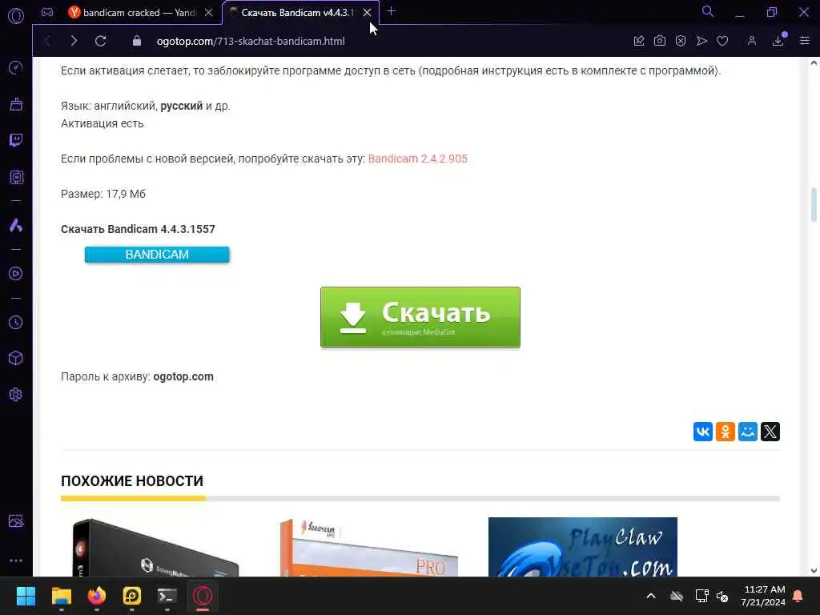Open the muted volume tray icon
The height and width of the screenshot is (615, 820).
pos(723,596)
